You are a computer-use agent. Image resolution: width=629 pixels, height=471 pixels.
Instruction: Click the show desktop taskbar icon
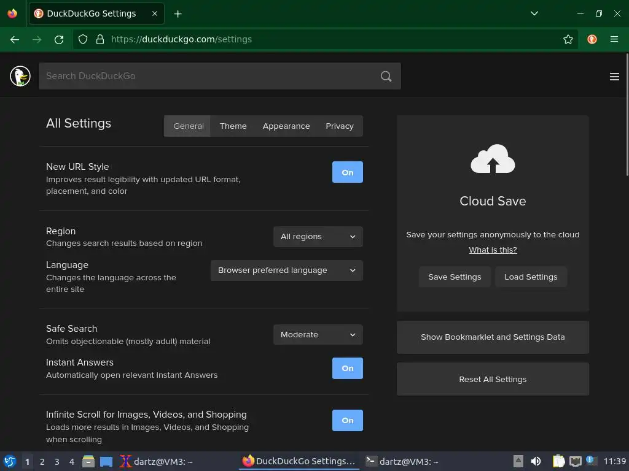point(106,462)
